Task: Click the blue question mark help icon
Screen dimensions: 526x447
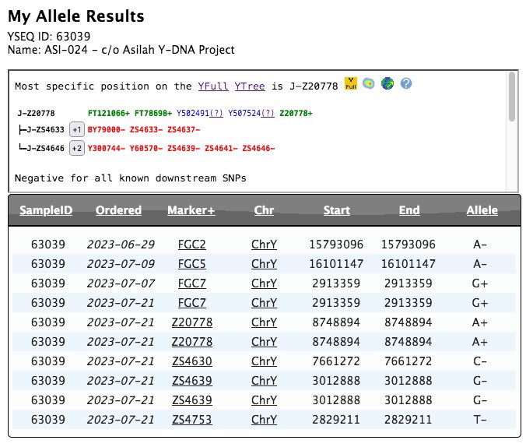Action: [x=406, y=83]
